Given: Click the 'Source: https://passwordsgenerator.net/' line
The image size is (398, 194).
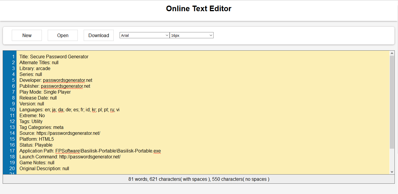Looking at the screenshot, I should coord(60,133).
